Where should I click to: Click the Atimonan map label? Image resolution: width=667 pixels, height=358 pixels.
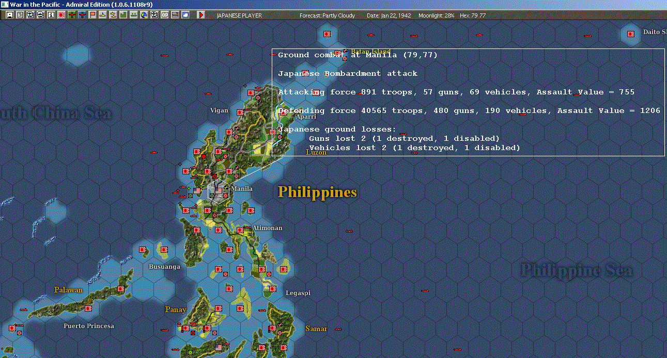click(x=267, y=228)
